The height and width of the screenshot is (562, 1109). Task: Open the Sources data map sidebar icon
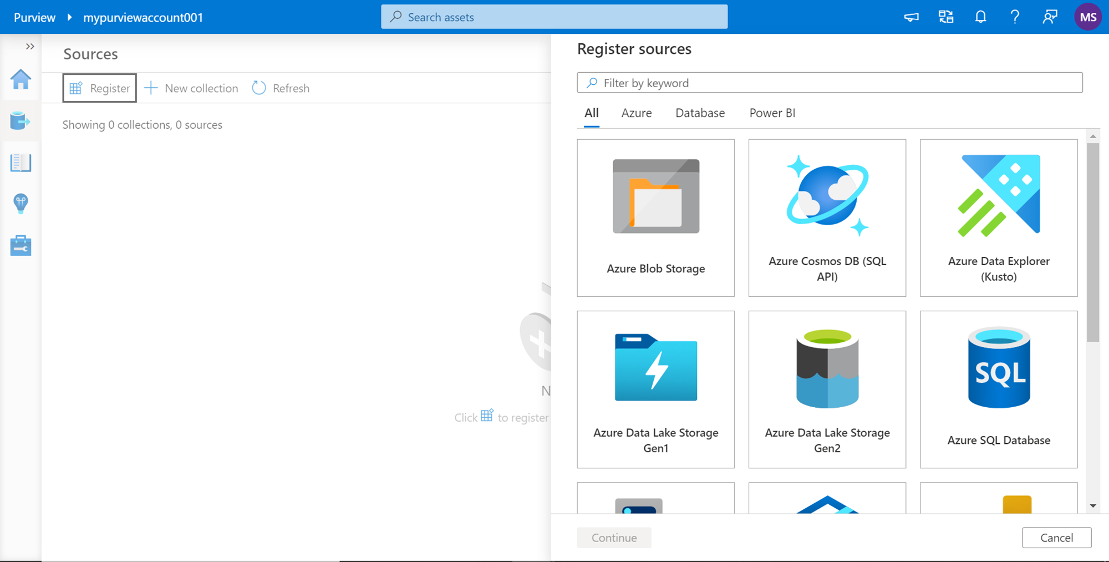coord(21,120)
